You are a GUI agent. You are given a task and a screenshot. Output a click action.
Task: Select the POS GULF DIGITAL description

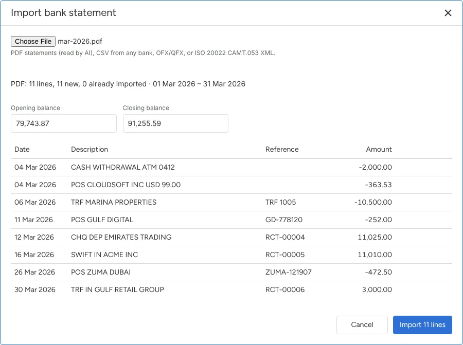tap(102, 220)
